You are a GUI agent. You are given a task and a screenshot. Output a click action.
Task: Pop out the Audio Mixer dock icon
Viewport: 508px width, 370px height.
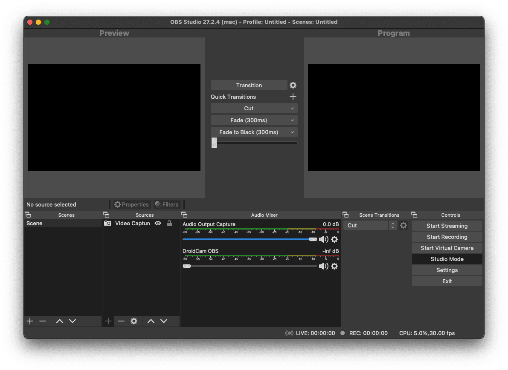184,215
